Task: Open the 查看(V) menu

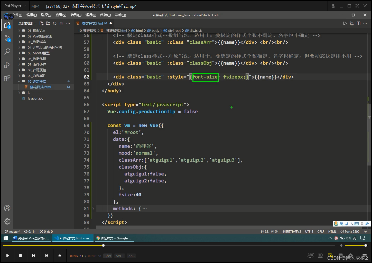Action: tap(61, 15)
